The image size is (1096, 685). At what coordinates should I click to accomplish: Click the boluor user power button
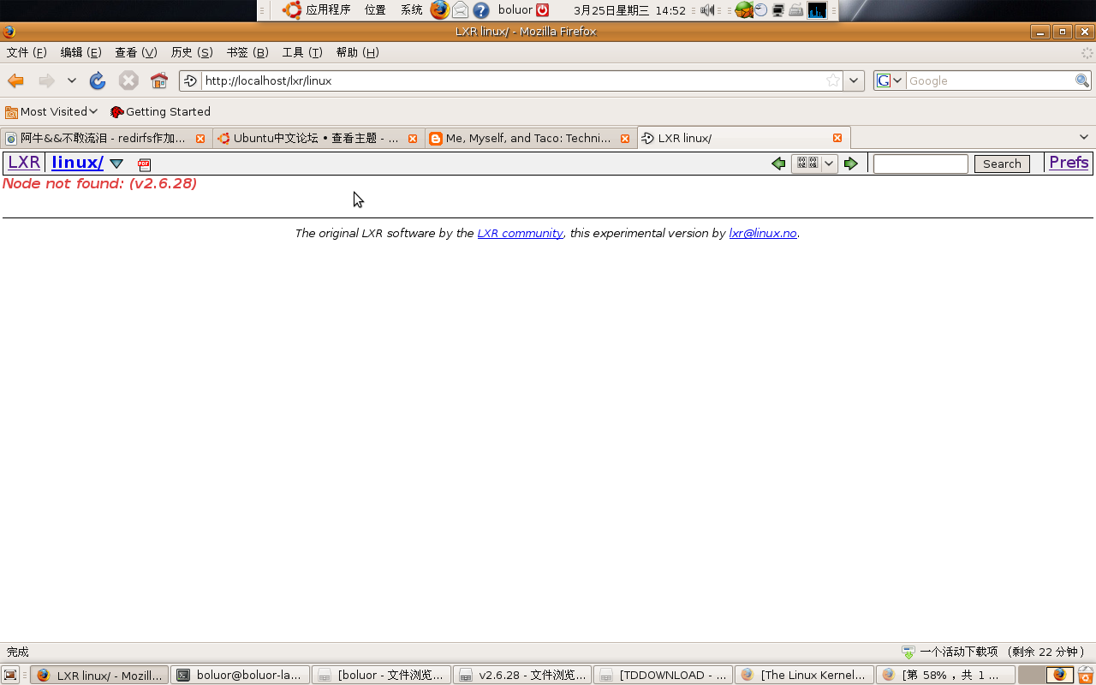[542, 10]
